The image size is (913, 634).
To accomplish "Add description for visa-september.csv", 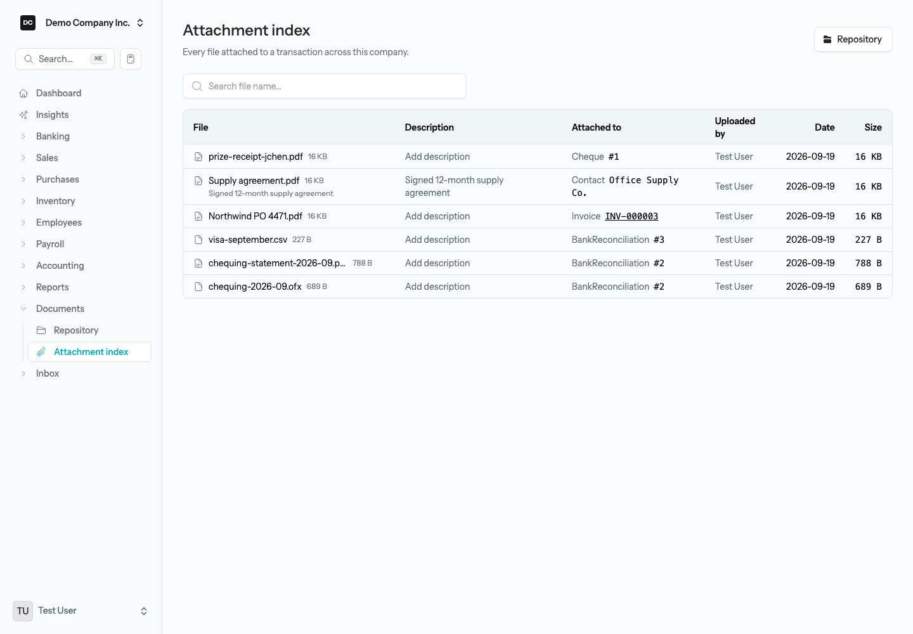I will [437, 240].
